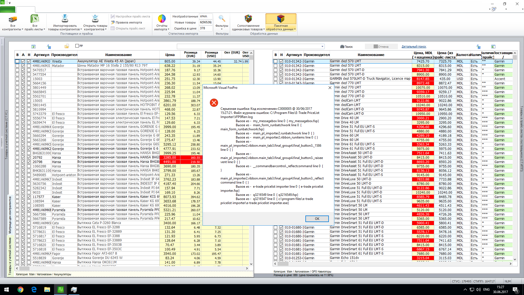Select the Матрица цен контрагентов side tab
The width and height of the screenshot is (524, 295).
10,215
